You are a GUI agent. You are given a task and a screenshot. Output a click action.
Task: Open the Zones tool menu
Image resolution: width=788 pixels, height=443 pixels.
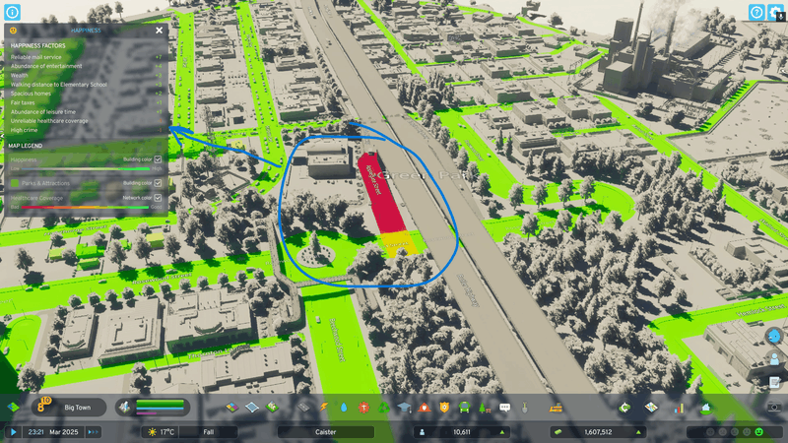231,408
